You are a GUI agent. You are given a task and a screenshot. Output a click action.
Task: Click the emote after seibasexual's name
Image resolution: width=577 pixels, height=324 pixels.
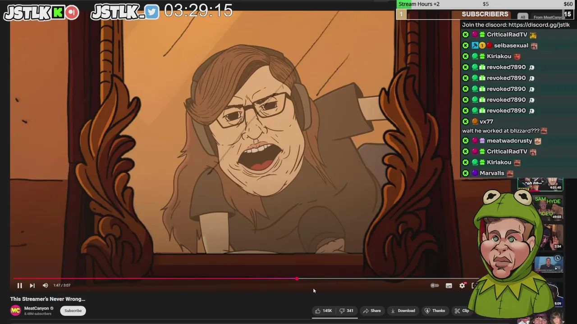[534, 45]
